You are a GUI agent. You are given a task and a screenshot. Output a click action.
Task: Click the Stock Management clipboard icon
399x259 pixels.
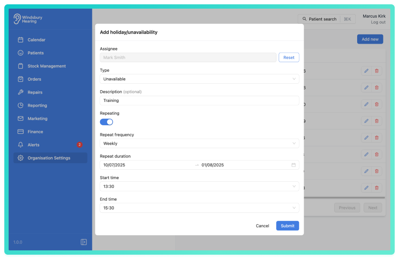point(21,66)
